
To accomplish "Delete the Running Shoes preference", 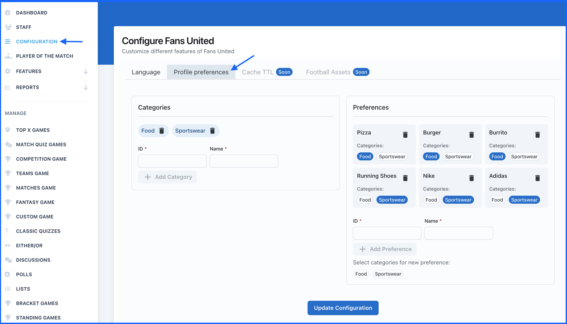I will (405, 178).
